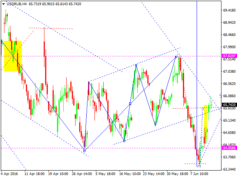Click price axis value 65.1340

(229, 120)
